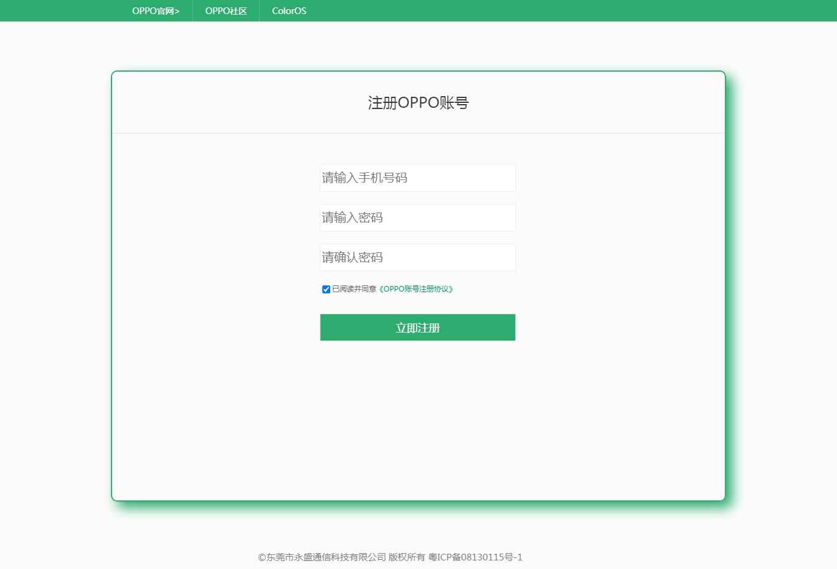Click empty space on the green top bar

tap(551, 11)
